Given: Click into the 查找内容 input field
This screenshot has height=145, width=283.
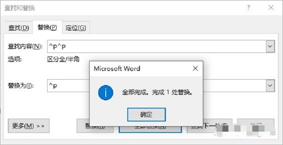Looking at the screenshot, I should coord(156,46).
